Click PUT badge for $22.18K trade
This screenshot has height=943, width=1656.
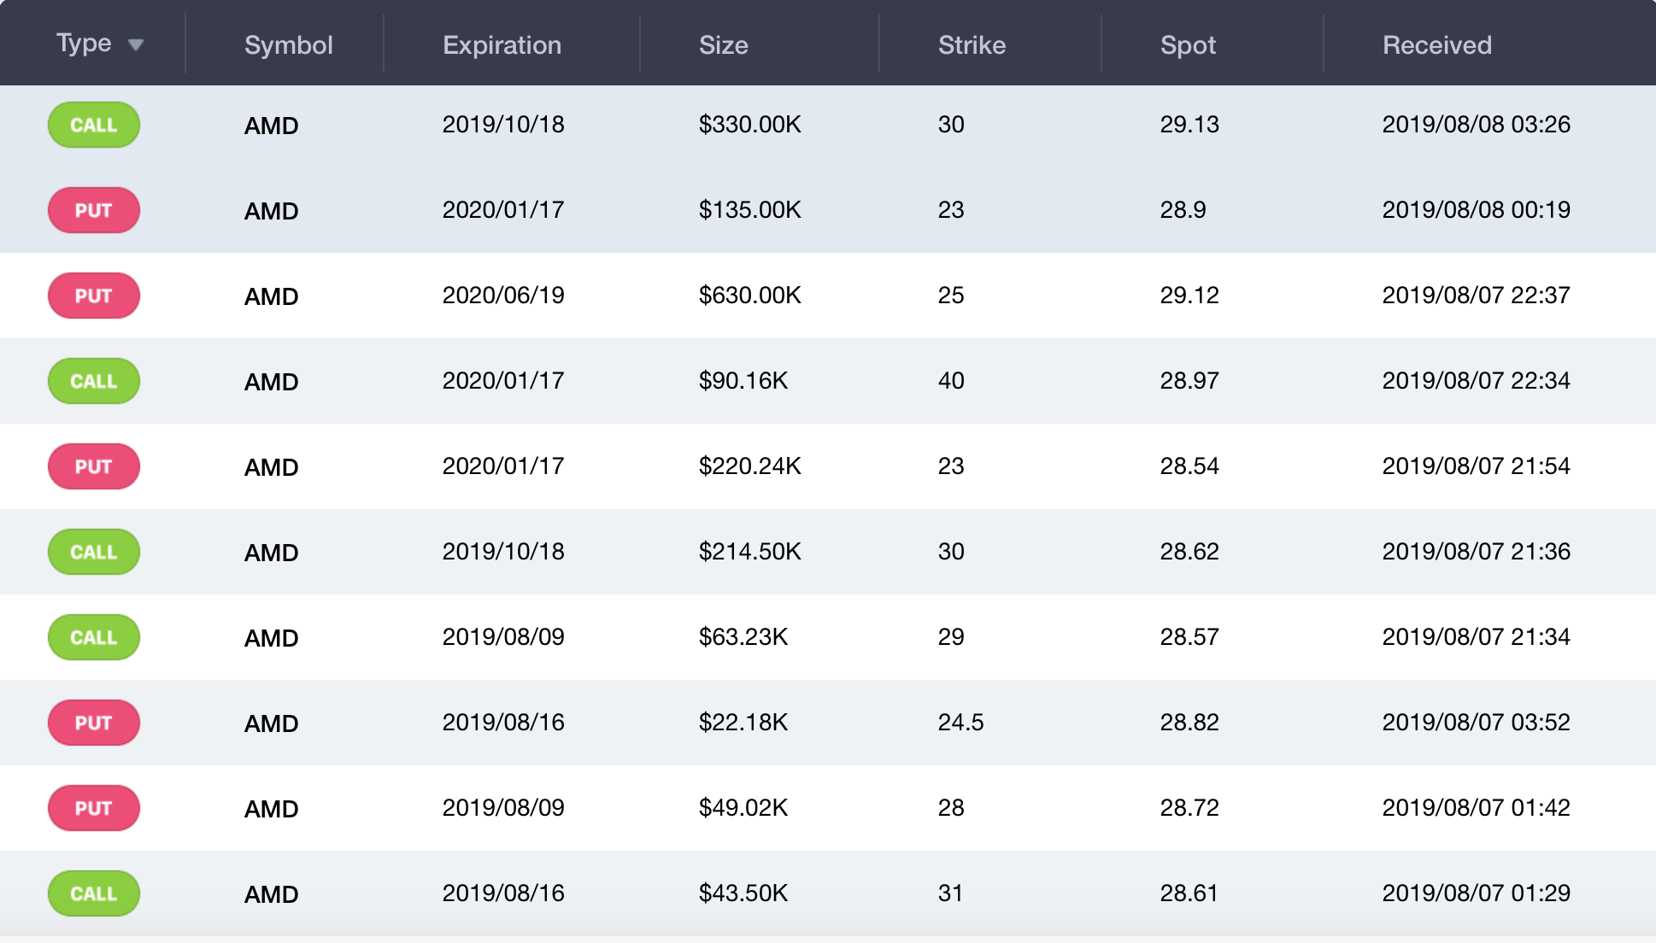94,723
